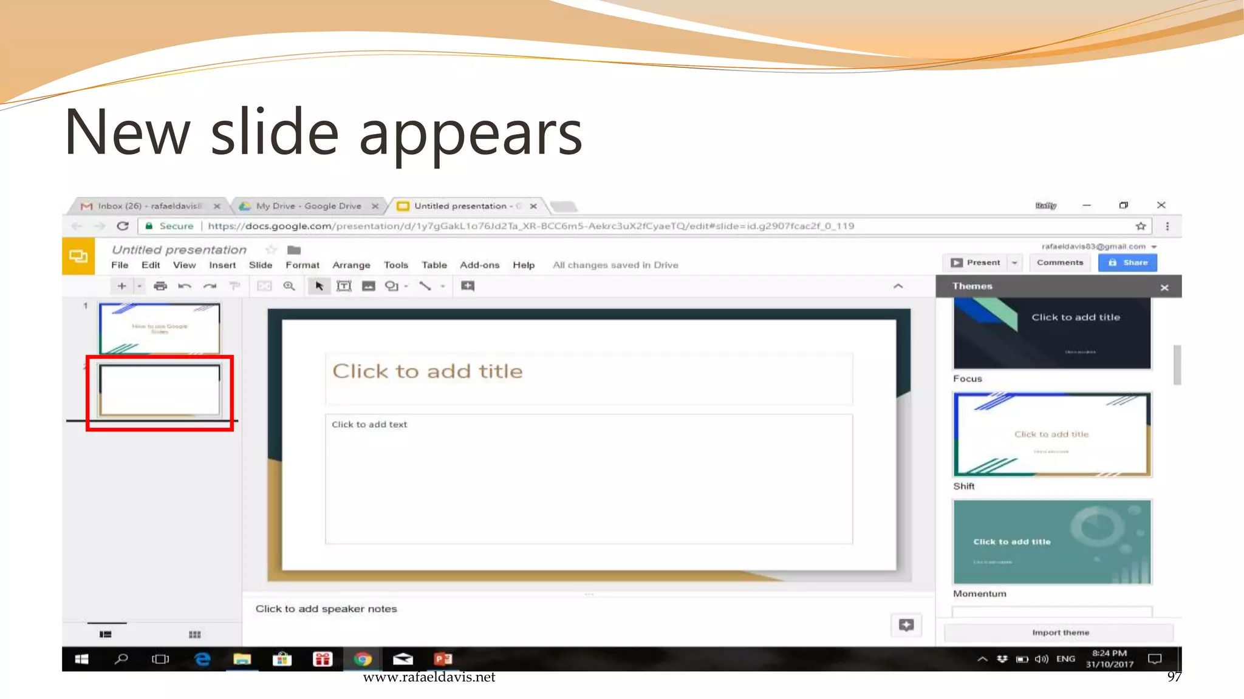Rename the Untitled presentation title
Screen dimensions: 1244x699
(179, 250)
